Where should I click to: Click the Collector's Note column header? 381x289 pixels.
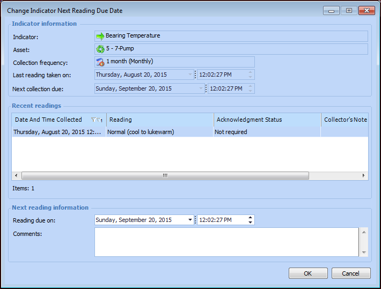pyautogui.click(x=345, y=120)
